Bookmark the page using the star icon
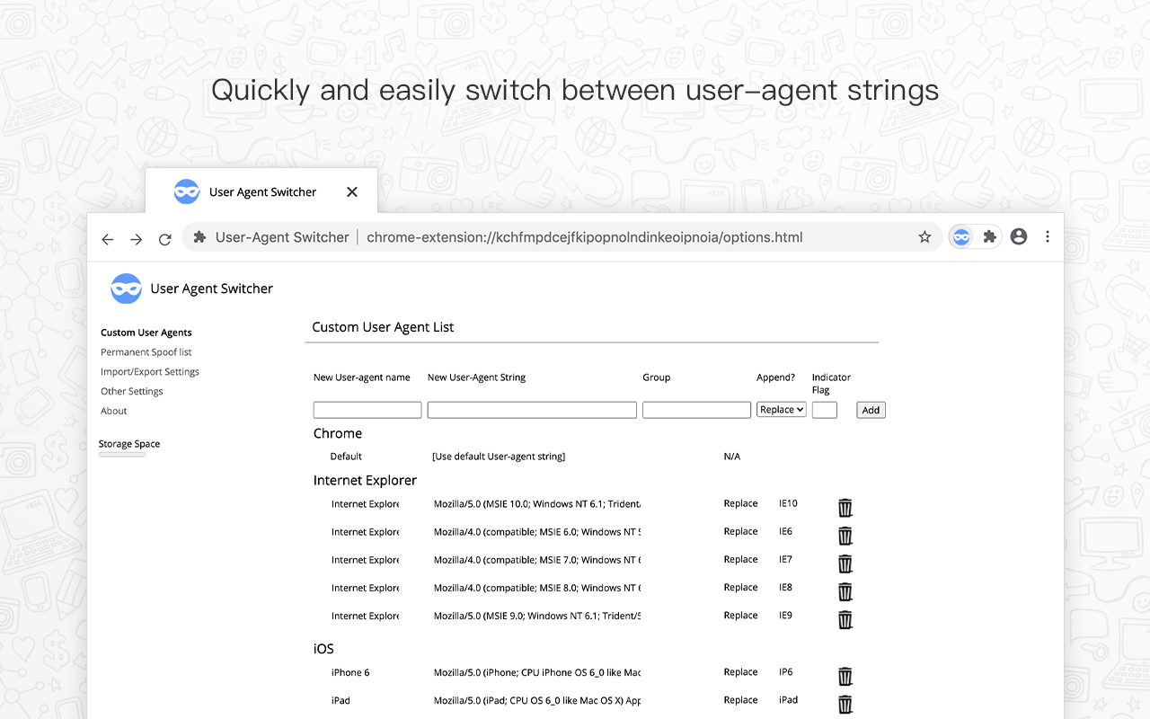 click(x=924, y=236)
